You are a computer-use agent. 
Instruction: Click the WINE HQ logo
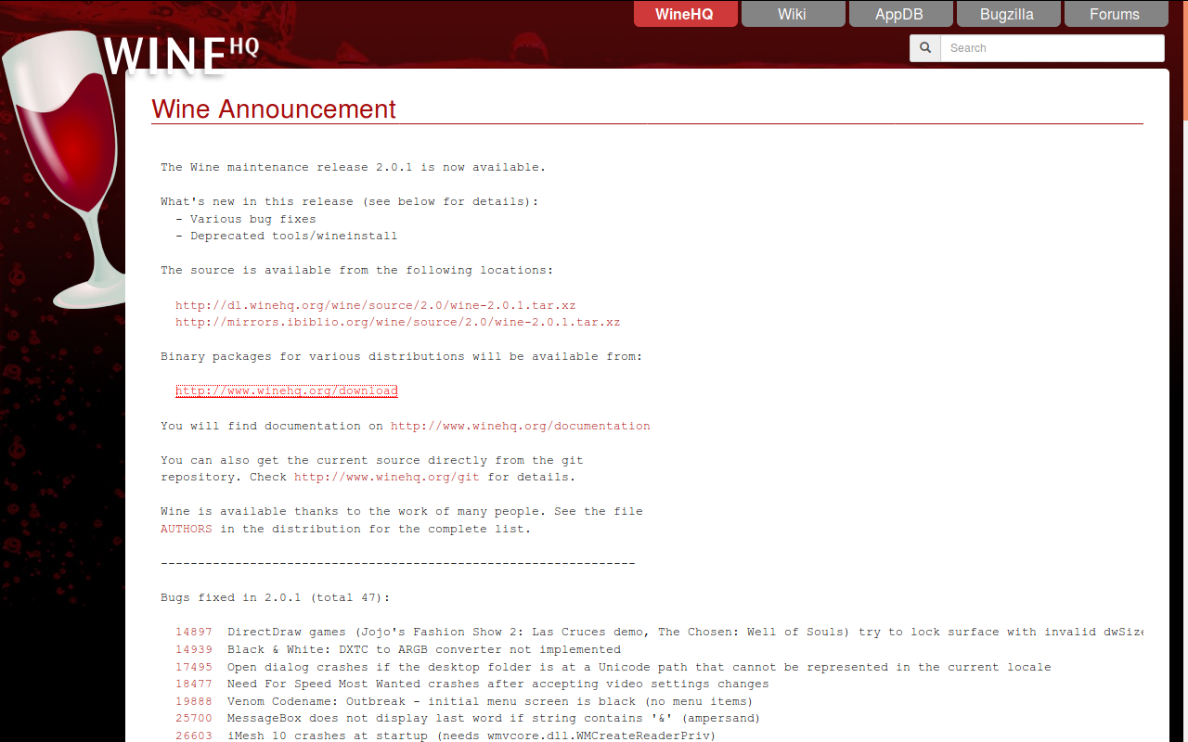pyautogui.click(x=181, y=53)
